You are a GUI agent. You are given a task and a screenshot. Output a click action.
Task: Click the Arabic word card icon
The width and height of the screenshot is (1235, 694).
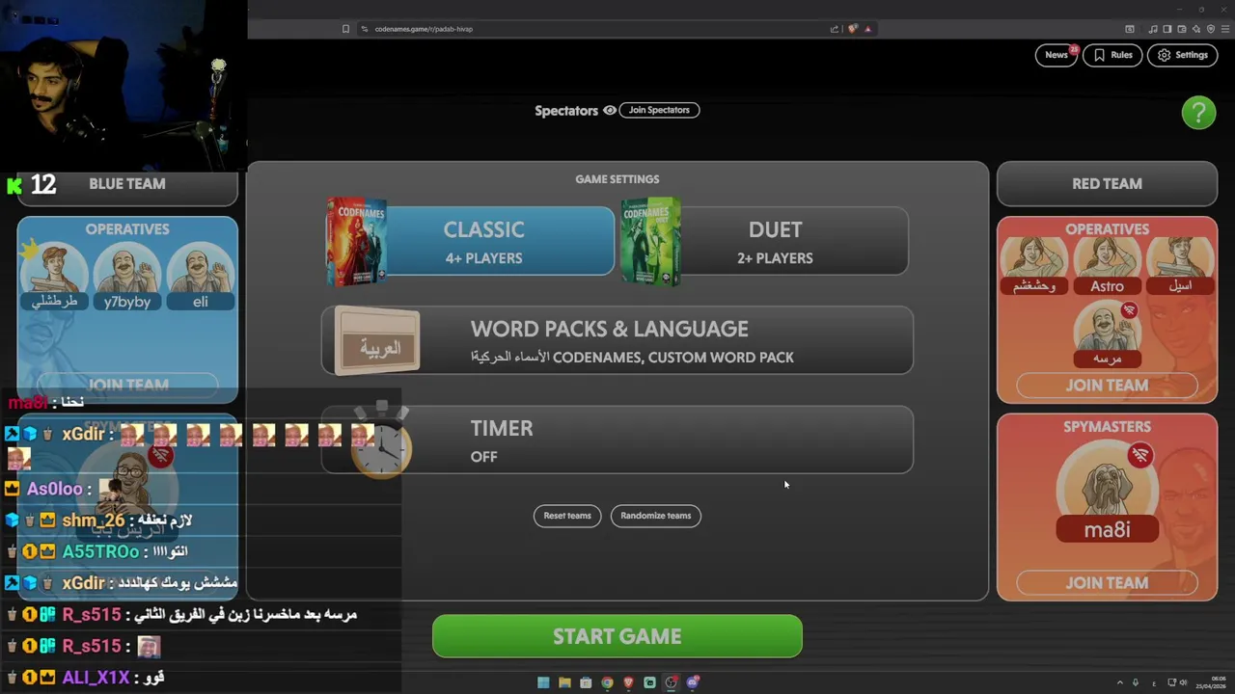(x=377, y=341)
